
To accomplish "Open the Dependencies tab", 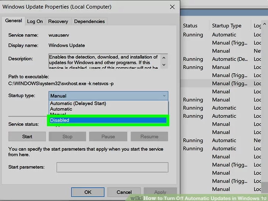I will click(89, 21).
